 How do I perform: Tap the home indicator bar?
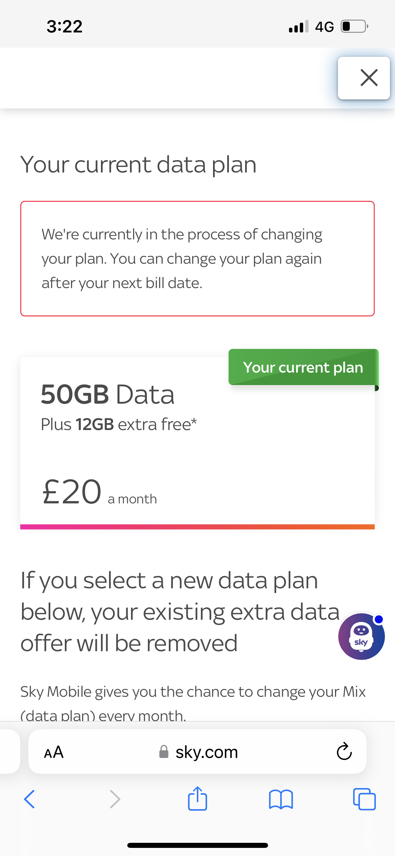[197, 845]
